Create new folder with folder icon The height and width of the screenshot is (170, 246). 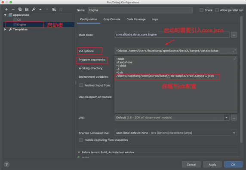54,9
